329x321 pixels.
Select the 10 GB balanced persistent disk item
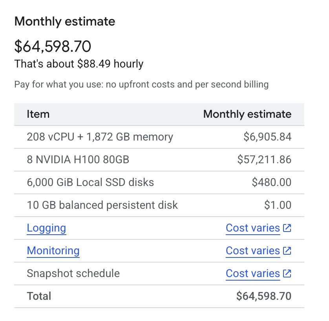(102, 205)
